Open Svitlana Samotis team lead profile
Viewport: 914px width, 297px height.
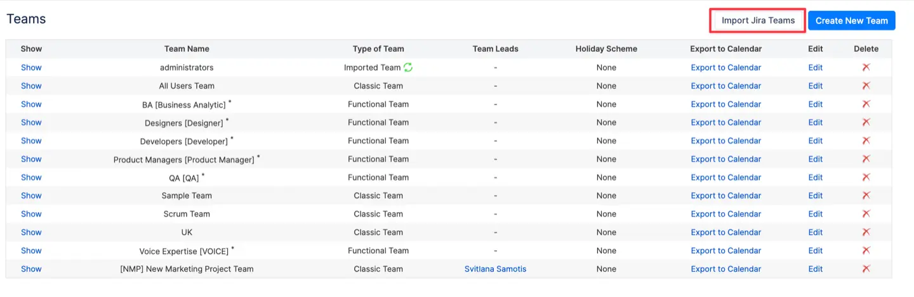[495, 269]
